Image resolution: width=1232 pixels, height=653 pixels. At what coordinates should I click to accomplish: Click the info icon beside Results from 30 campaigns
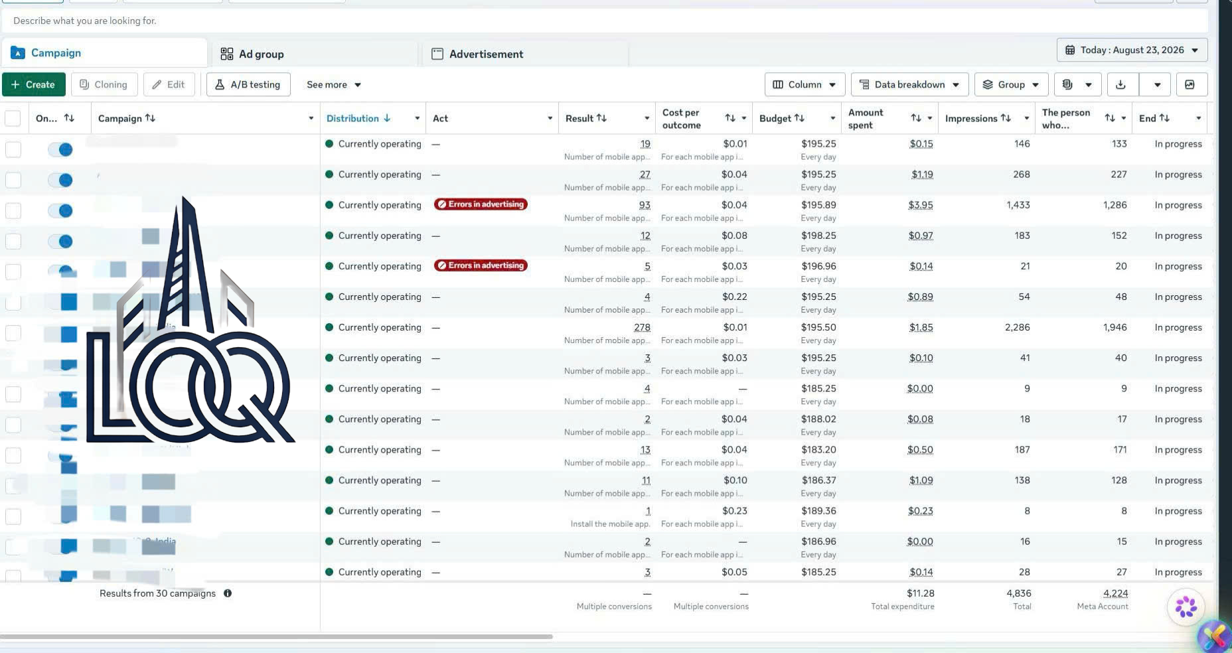[228, 593]
